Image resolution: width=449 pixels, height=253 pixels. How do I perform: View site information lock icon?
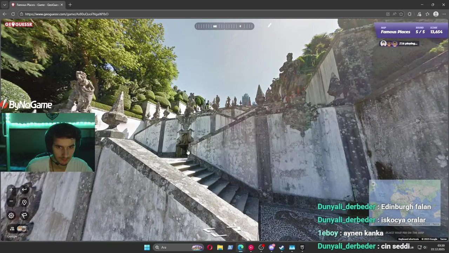pyautogui.click(x=22, y=14)
